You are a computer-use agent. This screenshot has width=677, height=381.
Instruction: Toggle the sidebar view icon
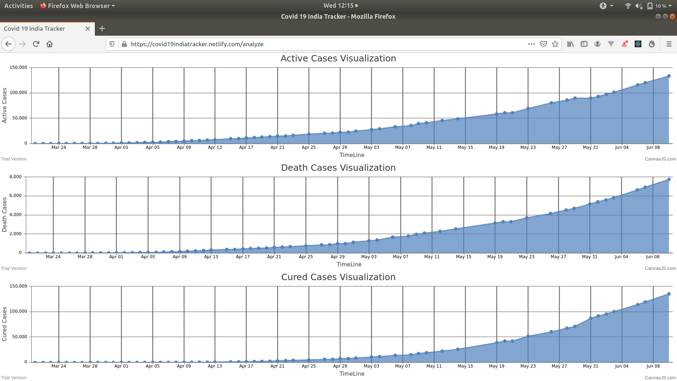pyautogui.click(x=584, y=44)
